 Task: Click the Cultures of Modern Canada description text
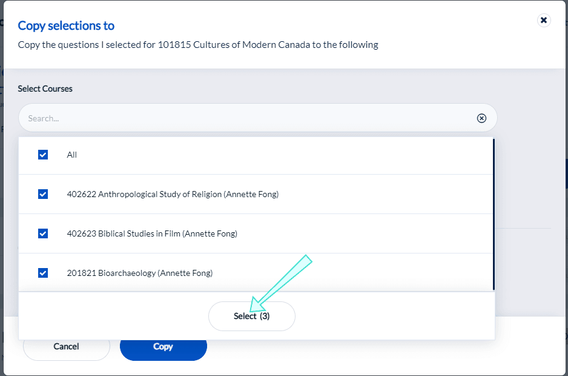[x=198, y=45]
